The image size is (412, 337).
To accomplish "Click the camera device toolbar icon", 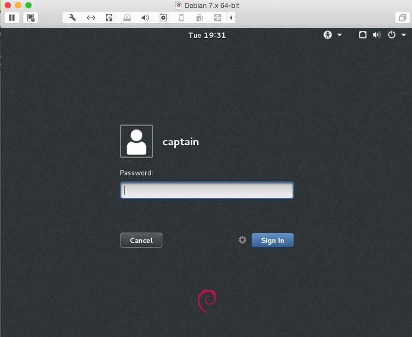I will (163, 18).
